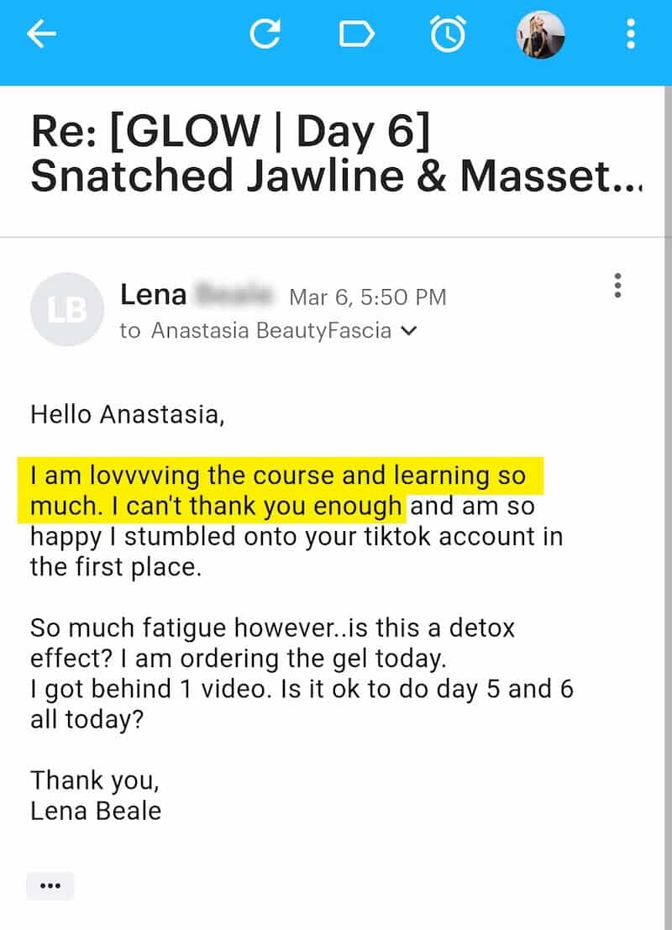This screenshot has width=672, height=930.
Task: Click the refresh icon in header
Action: (x=265, y=34)
